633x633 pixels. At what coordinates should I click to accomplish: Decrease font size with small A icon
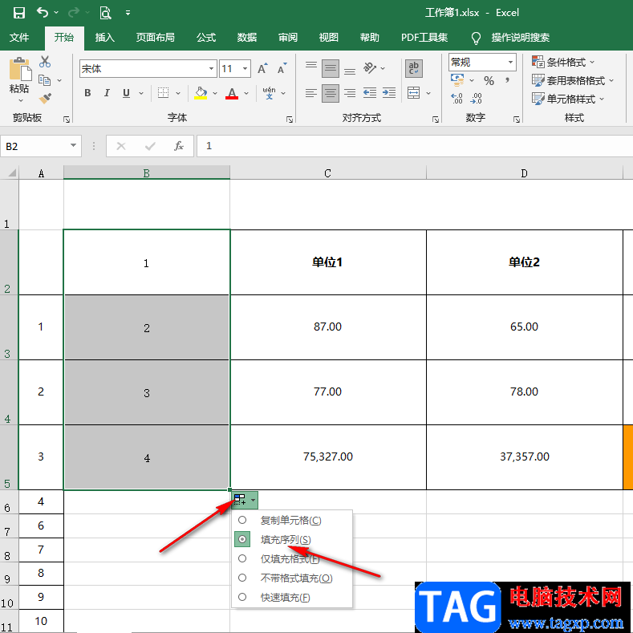282,69
